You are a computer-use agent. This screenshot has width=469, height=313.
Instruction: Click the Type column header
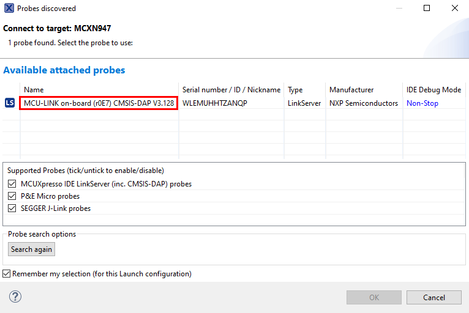pos(295,90)
